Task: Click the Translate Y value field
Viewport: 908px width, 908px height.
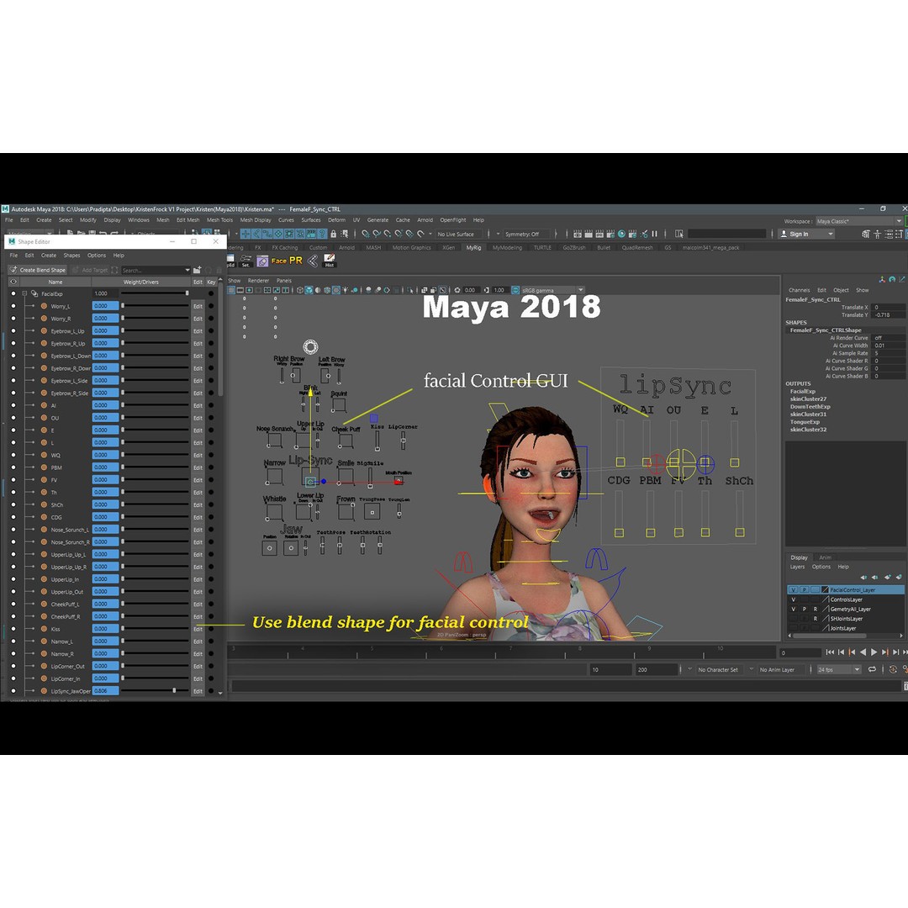Action: (889, 315)
